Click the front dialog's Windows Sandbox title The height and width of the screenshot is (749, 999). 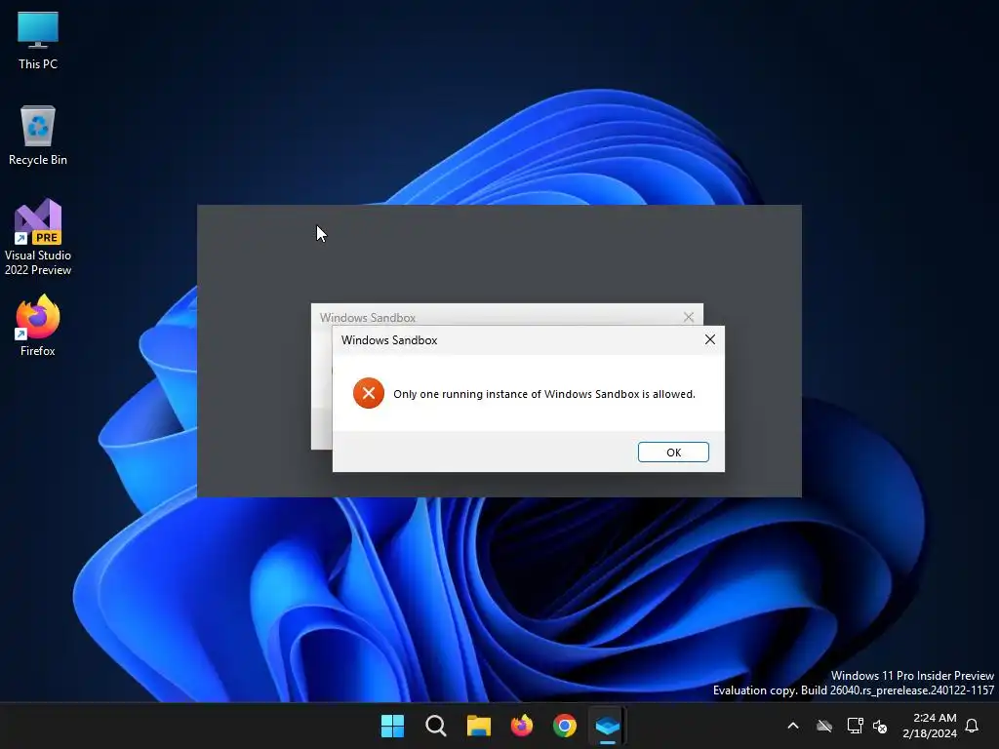(389, 340)
